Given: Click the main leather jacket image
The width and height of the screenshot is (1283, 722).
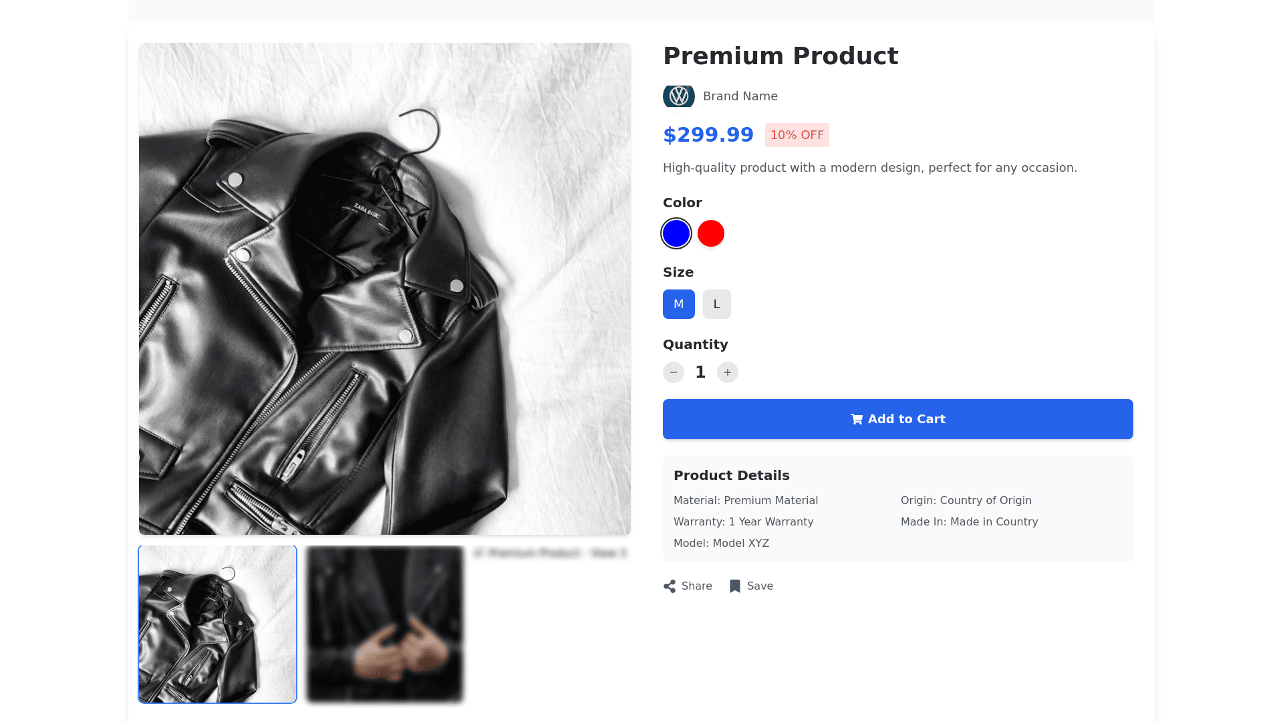Looking at the screenshot, I should tap(385, 289).
